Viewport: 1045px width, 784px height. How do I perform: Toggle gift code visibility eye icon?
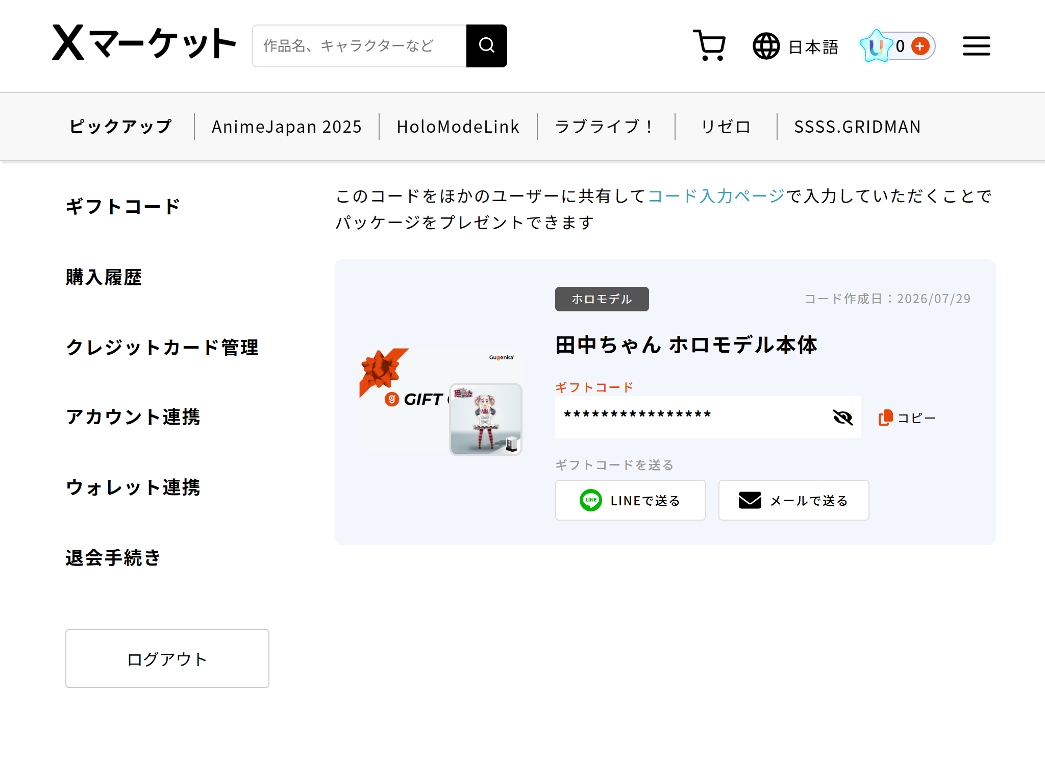843,417
